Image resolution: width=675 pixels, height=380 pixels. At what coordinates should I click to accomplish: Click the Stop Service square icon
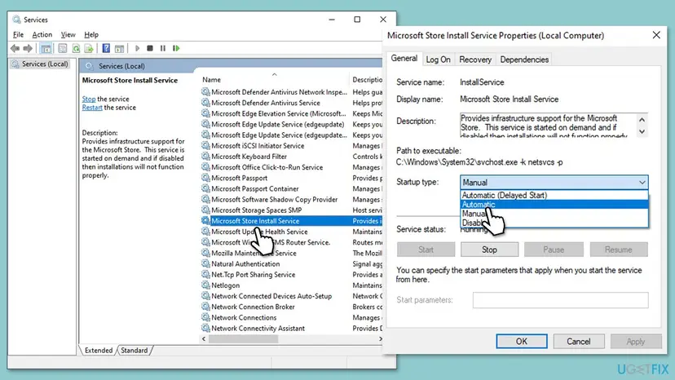[x=150, y=48]
